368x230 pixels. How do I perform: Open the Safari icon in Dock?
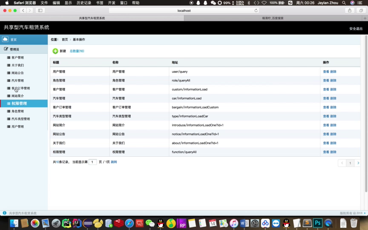(x=129, y=223)
